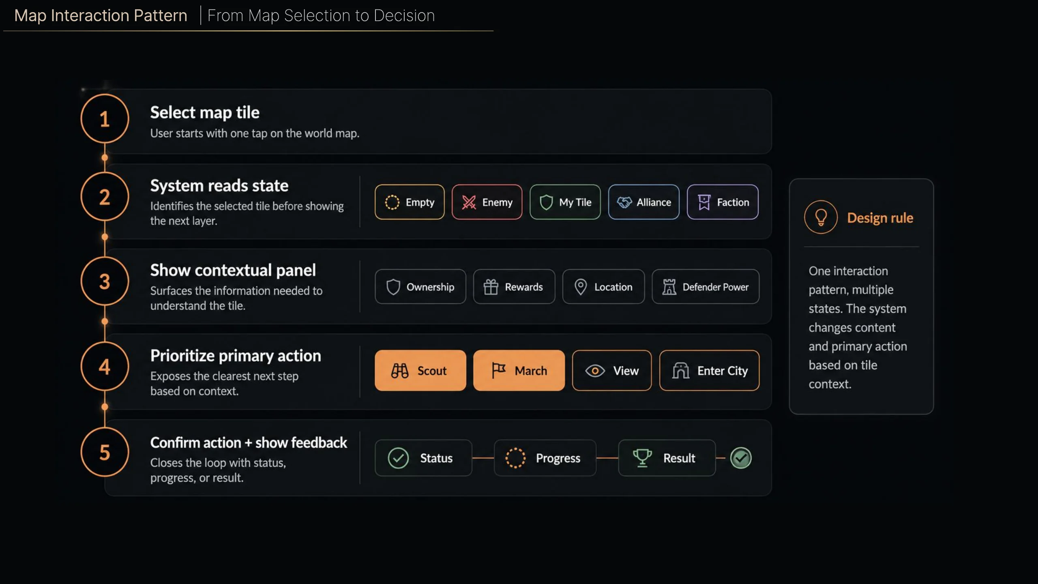The image size is (1038, 584).
Task: Click 'Confirm action + show feedback' heading
Action: (x=249, y=442)
